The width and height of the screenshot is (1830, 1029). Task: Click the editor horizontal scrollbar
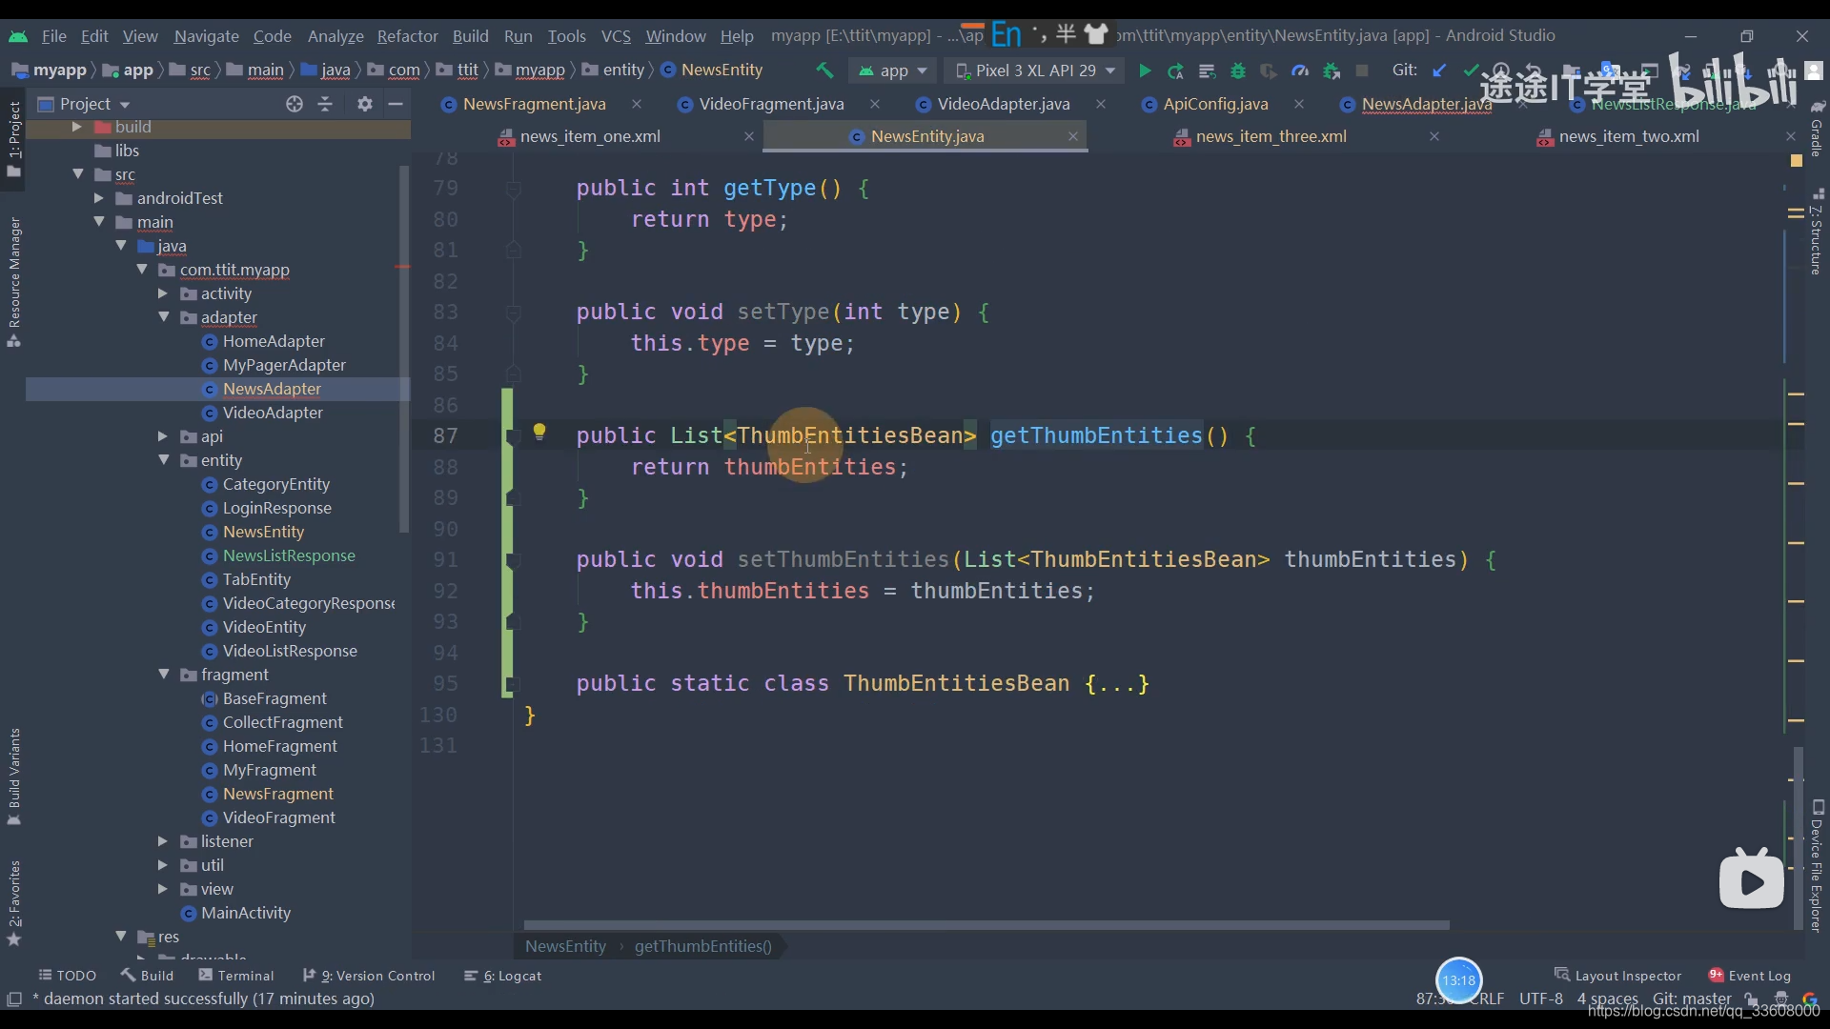click(986, 925)
